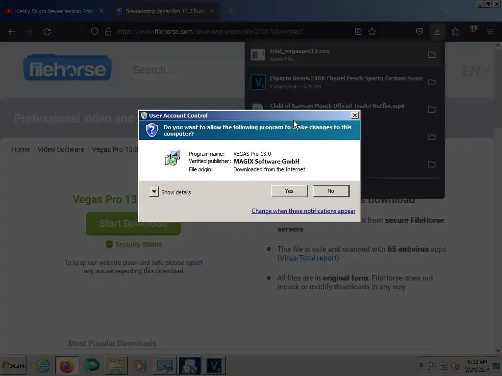502x376 pixels.
Task: Show trial_vegaspro13.exe in folder
Action: click(x=431, y=55)
